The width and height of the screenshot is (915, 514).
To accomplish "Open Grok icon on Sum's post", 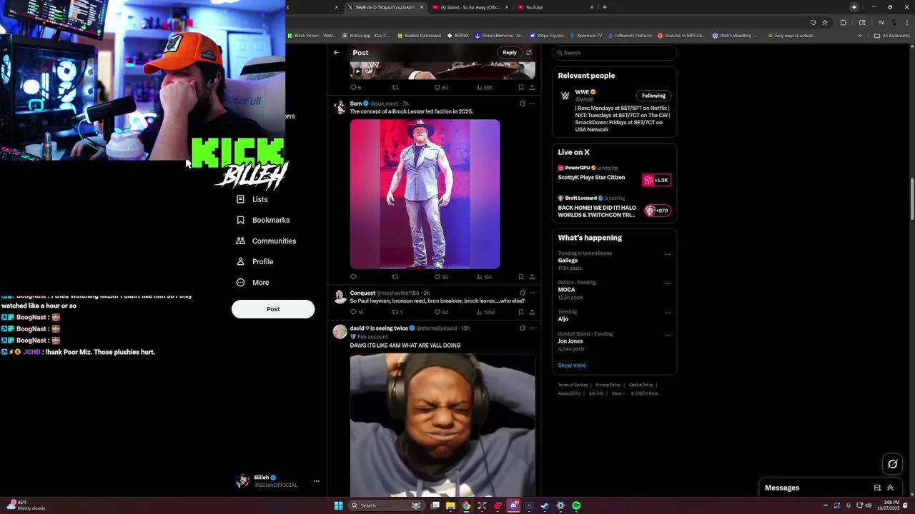I will pos(522,104).
